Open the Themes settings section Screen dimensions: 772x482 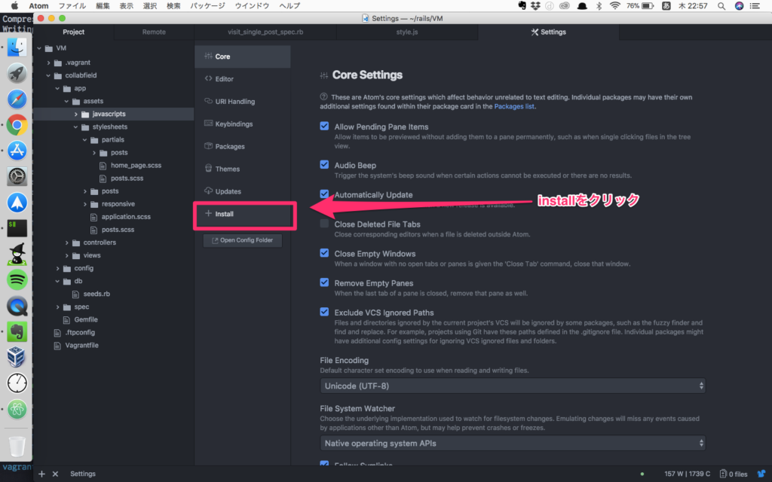[x=227, y=169]
